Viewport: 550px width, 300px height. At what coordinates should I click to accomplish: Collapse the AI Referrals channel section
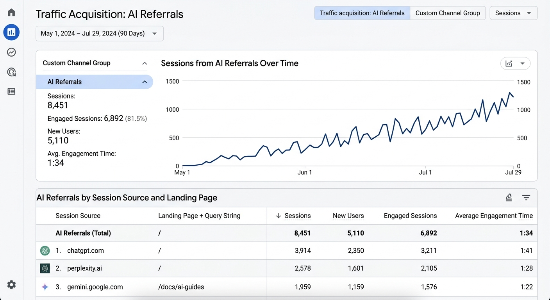[145, 82]
